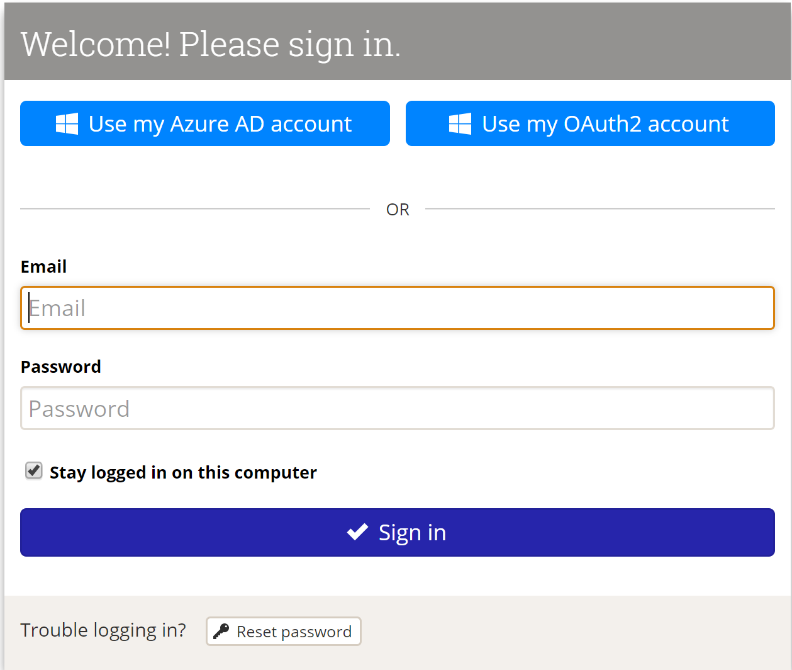Click the words 'Sign in' on the dark blue button
Image resolution: width=792 pixels, height=670 pixels.
click(x=412, y=533)
